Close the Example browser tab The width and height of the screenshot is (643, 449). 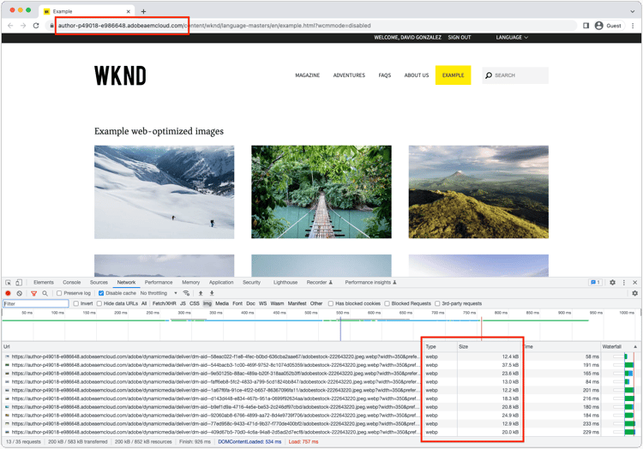click(x=129, y=11)
